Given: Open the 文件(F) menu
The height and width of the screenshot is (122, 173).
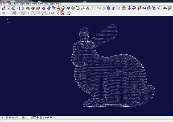Looking at the screenshot, I should 5,4.
